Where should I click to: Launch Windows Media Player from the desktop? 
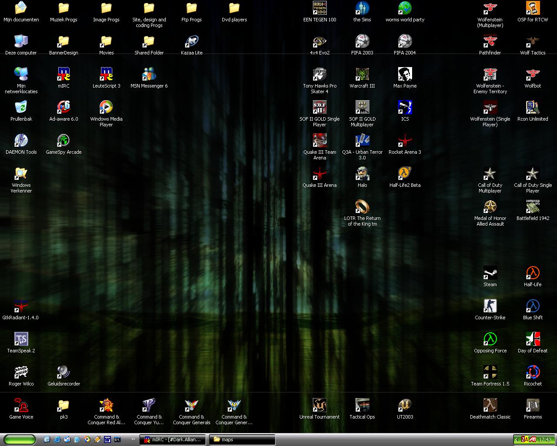[x=106, y=107]
